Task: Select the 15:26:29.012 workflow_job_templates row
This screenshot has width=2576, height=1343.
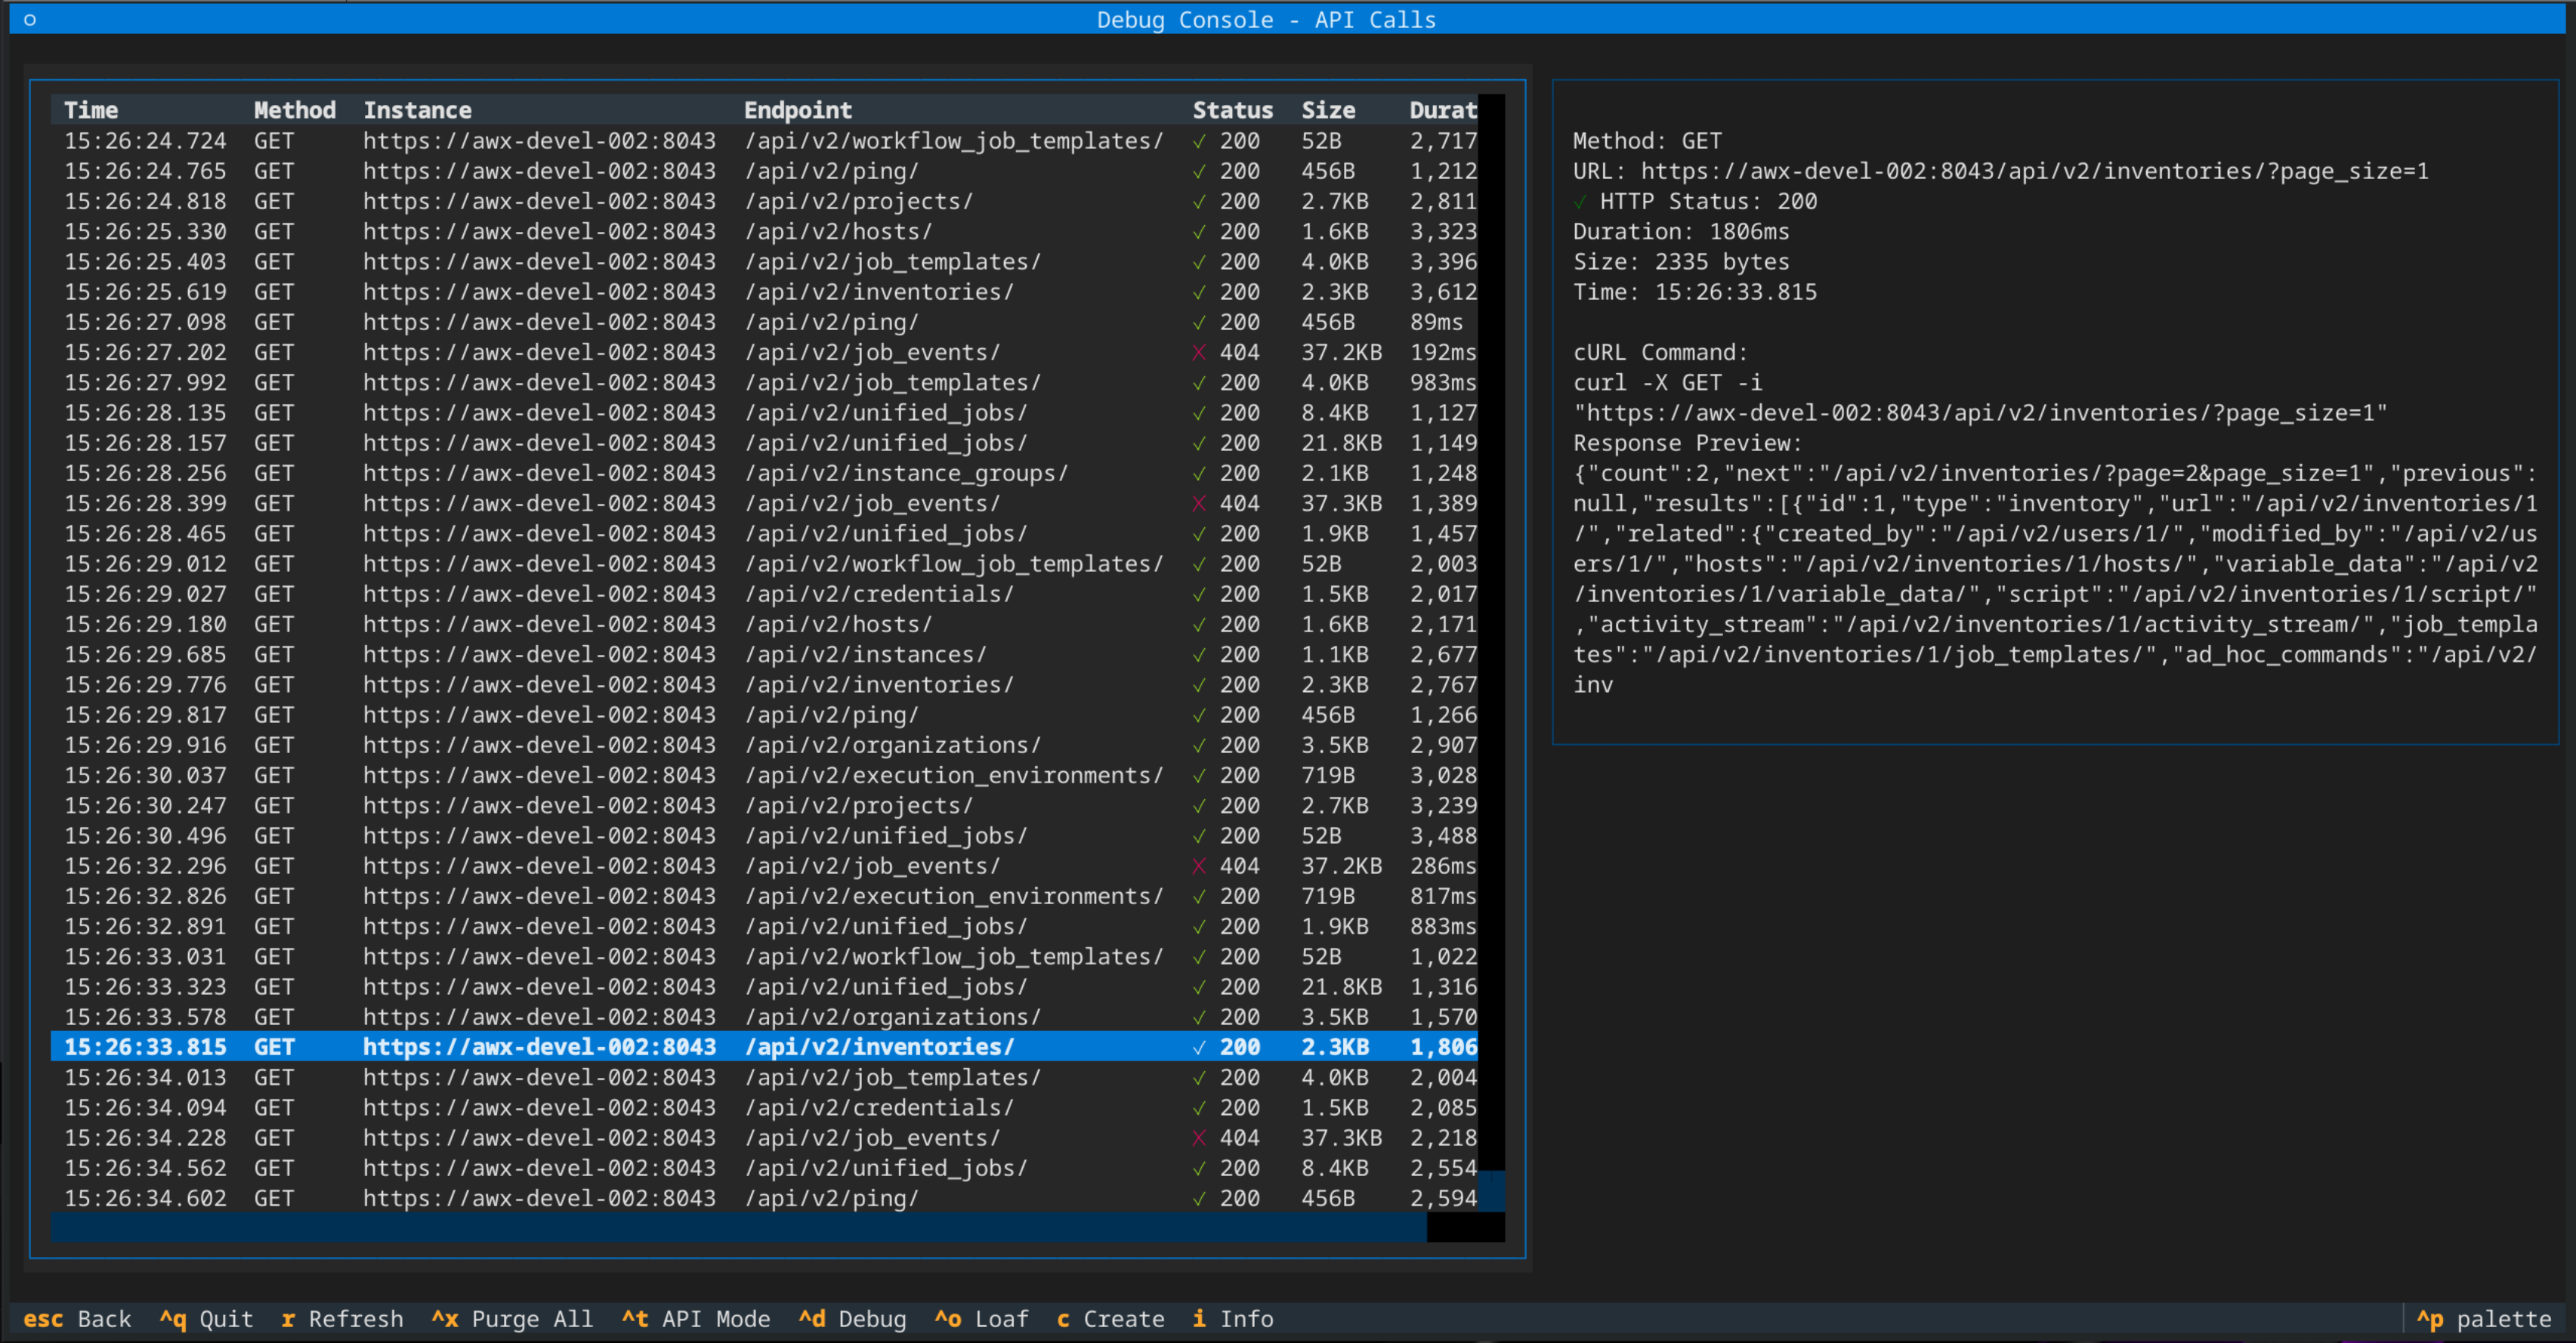Action: point(764,564)
